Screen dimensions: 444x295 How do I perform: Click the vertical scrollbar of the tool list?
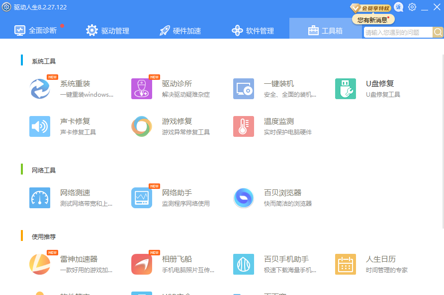point(443,141)
